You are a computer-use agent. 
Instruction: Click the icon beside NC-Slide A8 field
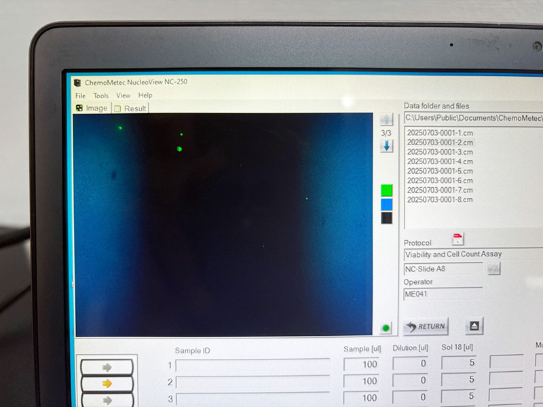click(493, 269)
